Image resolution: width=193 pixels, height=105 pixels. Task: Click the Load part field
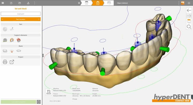[21, 14]
